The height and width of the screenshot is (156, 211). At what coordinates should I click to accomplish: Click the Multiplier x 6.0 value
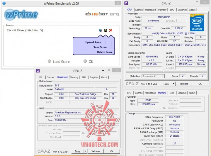[152, 61]
